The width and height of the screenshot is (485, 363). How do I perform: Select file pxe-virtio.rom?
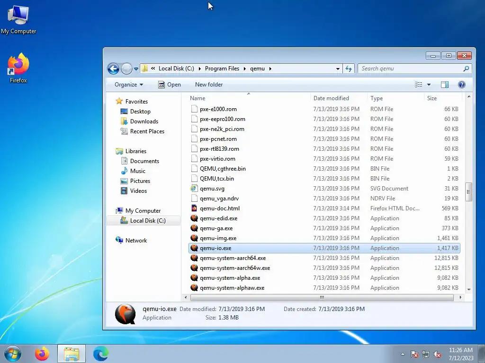click(x=324, y=159)
